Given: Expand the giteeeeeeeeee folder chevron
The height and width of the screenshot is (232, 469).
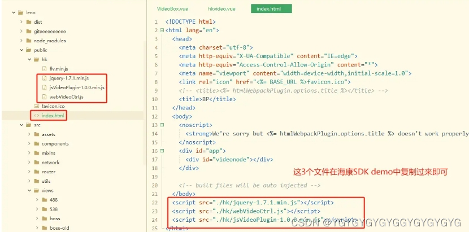Looking at the screenshot, I should [21, 31].
